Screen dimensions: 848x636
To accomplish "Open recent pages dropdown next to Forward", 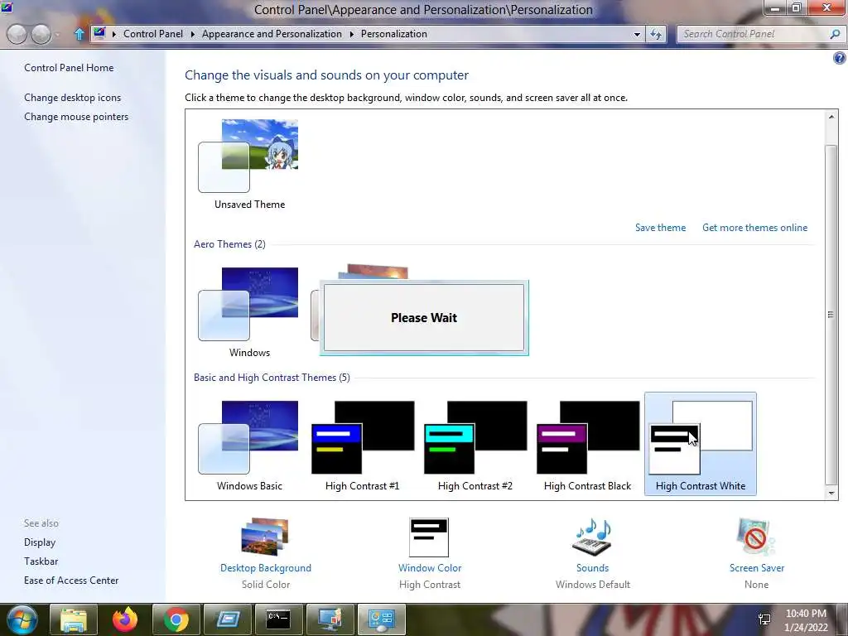I will point(58,35).
